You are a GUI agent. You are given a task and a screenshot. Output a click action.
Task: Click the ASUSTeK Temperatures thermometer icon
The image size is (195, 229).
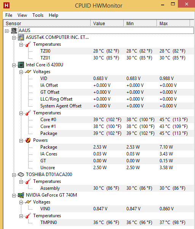tap(28, 44)
